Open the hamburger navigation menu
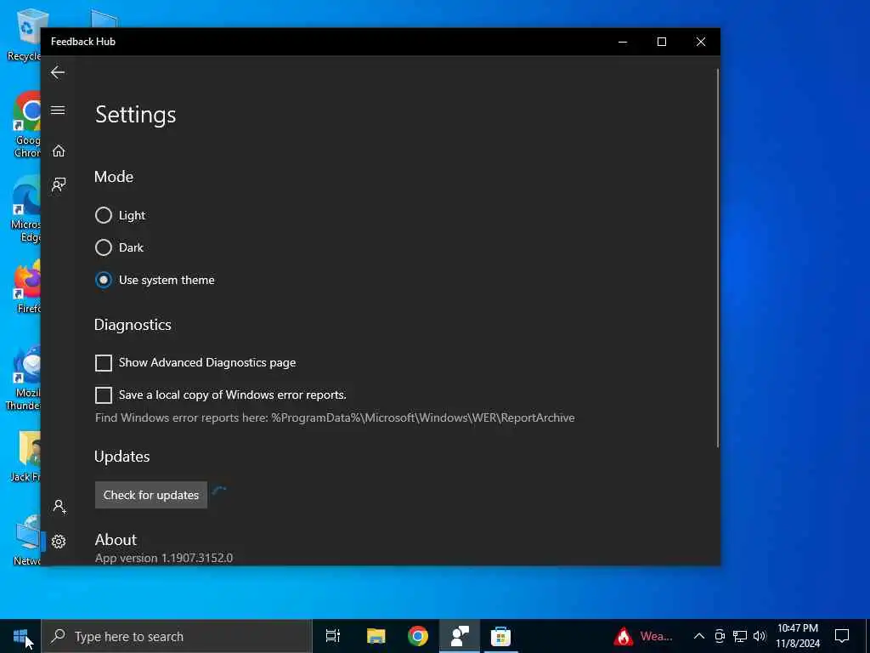This screenshot has height=653, width=870. 58,110
